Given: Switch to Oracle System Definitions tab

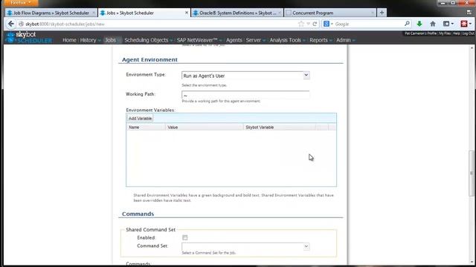Looking at the screenshot, I should (x=237, y=13).
